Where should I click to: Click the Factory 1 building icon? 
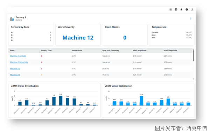12,19
